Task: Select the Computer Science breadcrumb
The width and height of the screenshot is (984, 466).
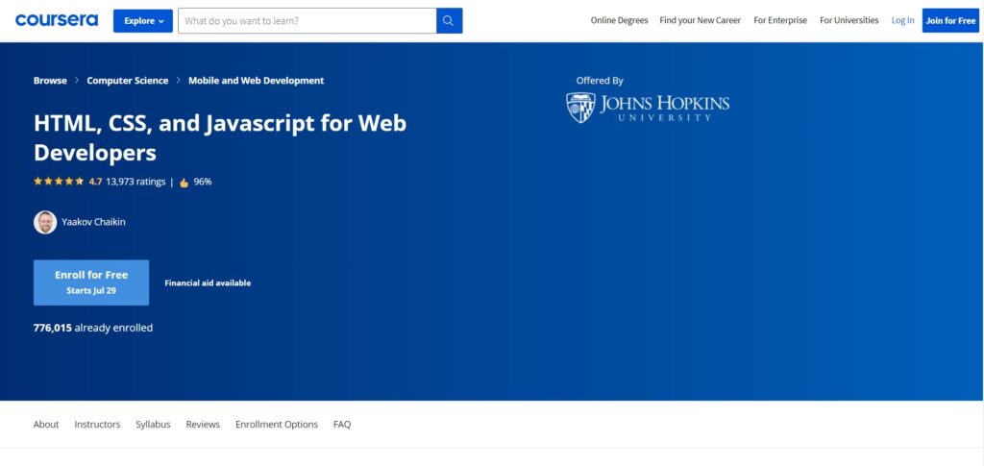Action: pyautogui.click(x=128, y=81)
